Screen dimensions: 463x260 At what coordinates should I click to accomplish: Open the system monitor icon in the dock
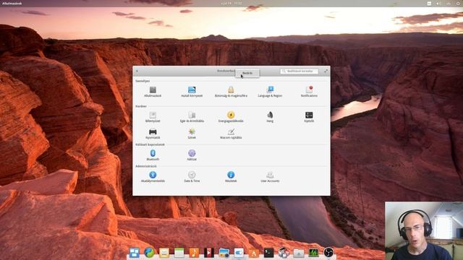click(313, 253)
